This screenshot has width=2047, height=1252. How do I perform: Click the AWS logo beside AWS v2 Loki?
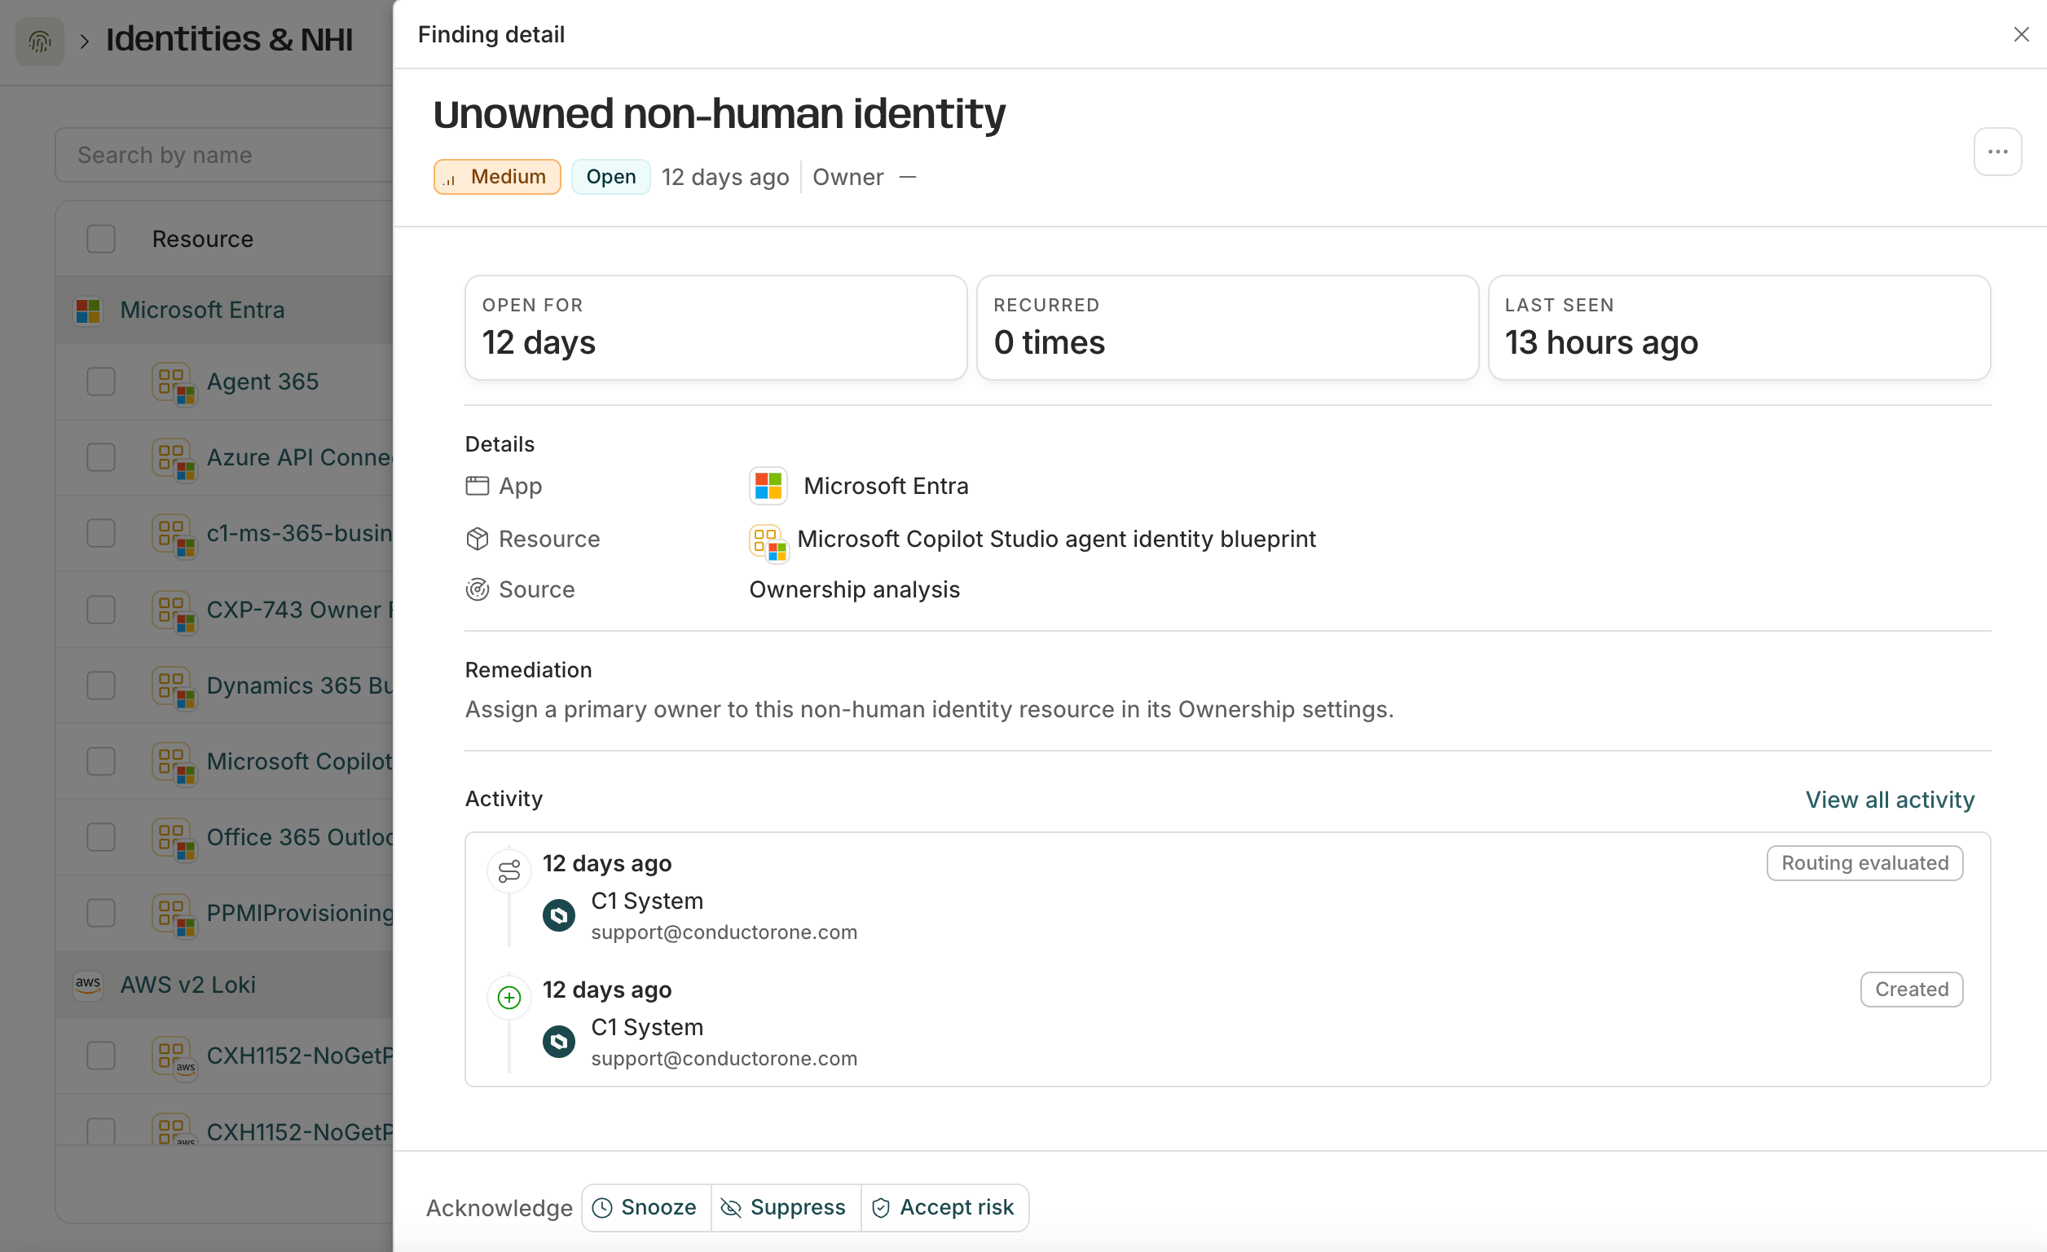click(88, 985)
